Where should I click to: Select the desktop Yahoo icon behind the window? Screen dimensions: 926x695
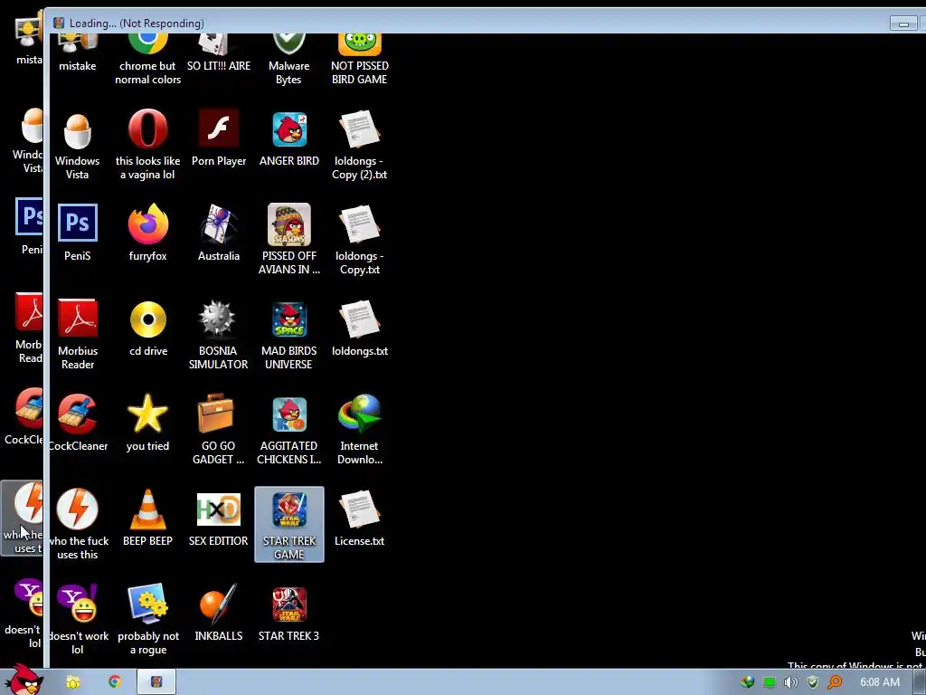coord(28,598)
